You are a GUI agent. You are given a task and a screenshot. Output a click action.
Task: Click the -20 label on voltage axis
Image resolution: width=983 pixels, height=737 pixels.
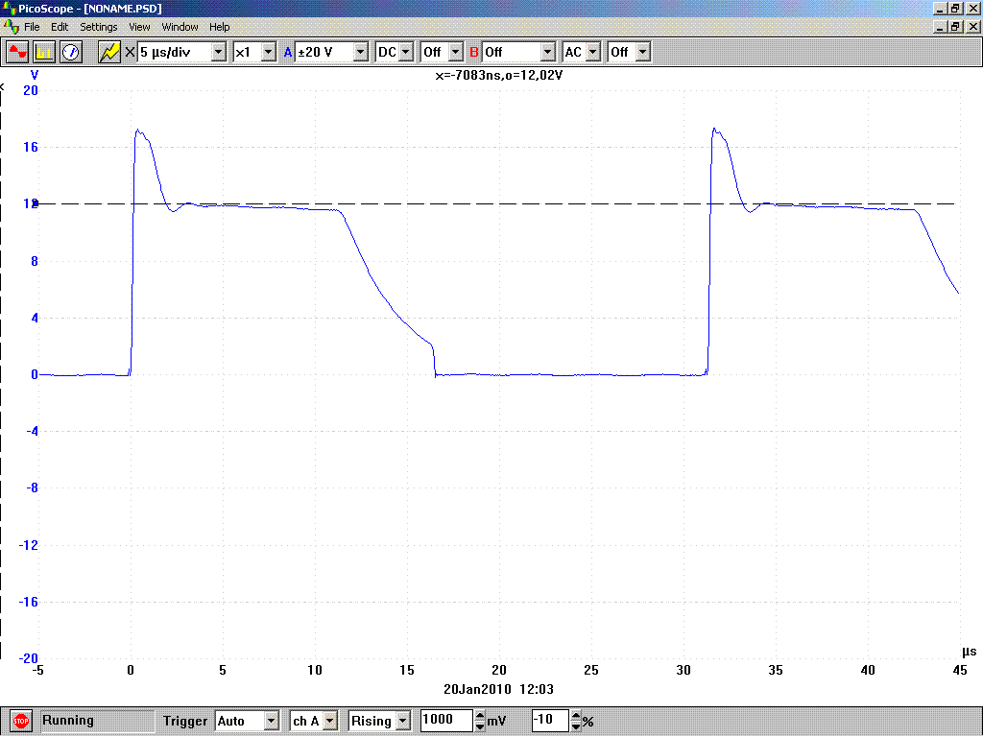coord(28,658)
